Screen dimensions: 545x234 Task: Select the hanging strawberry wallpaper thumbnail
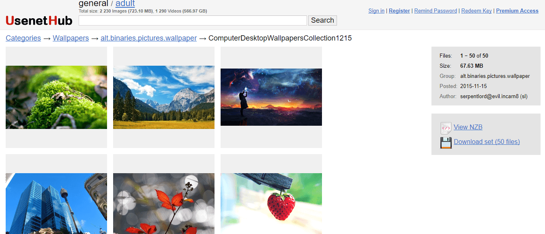click(x=271, y=204)
